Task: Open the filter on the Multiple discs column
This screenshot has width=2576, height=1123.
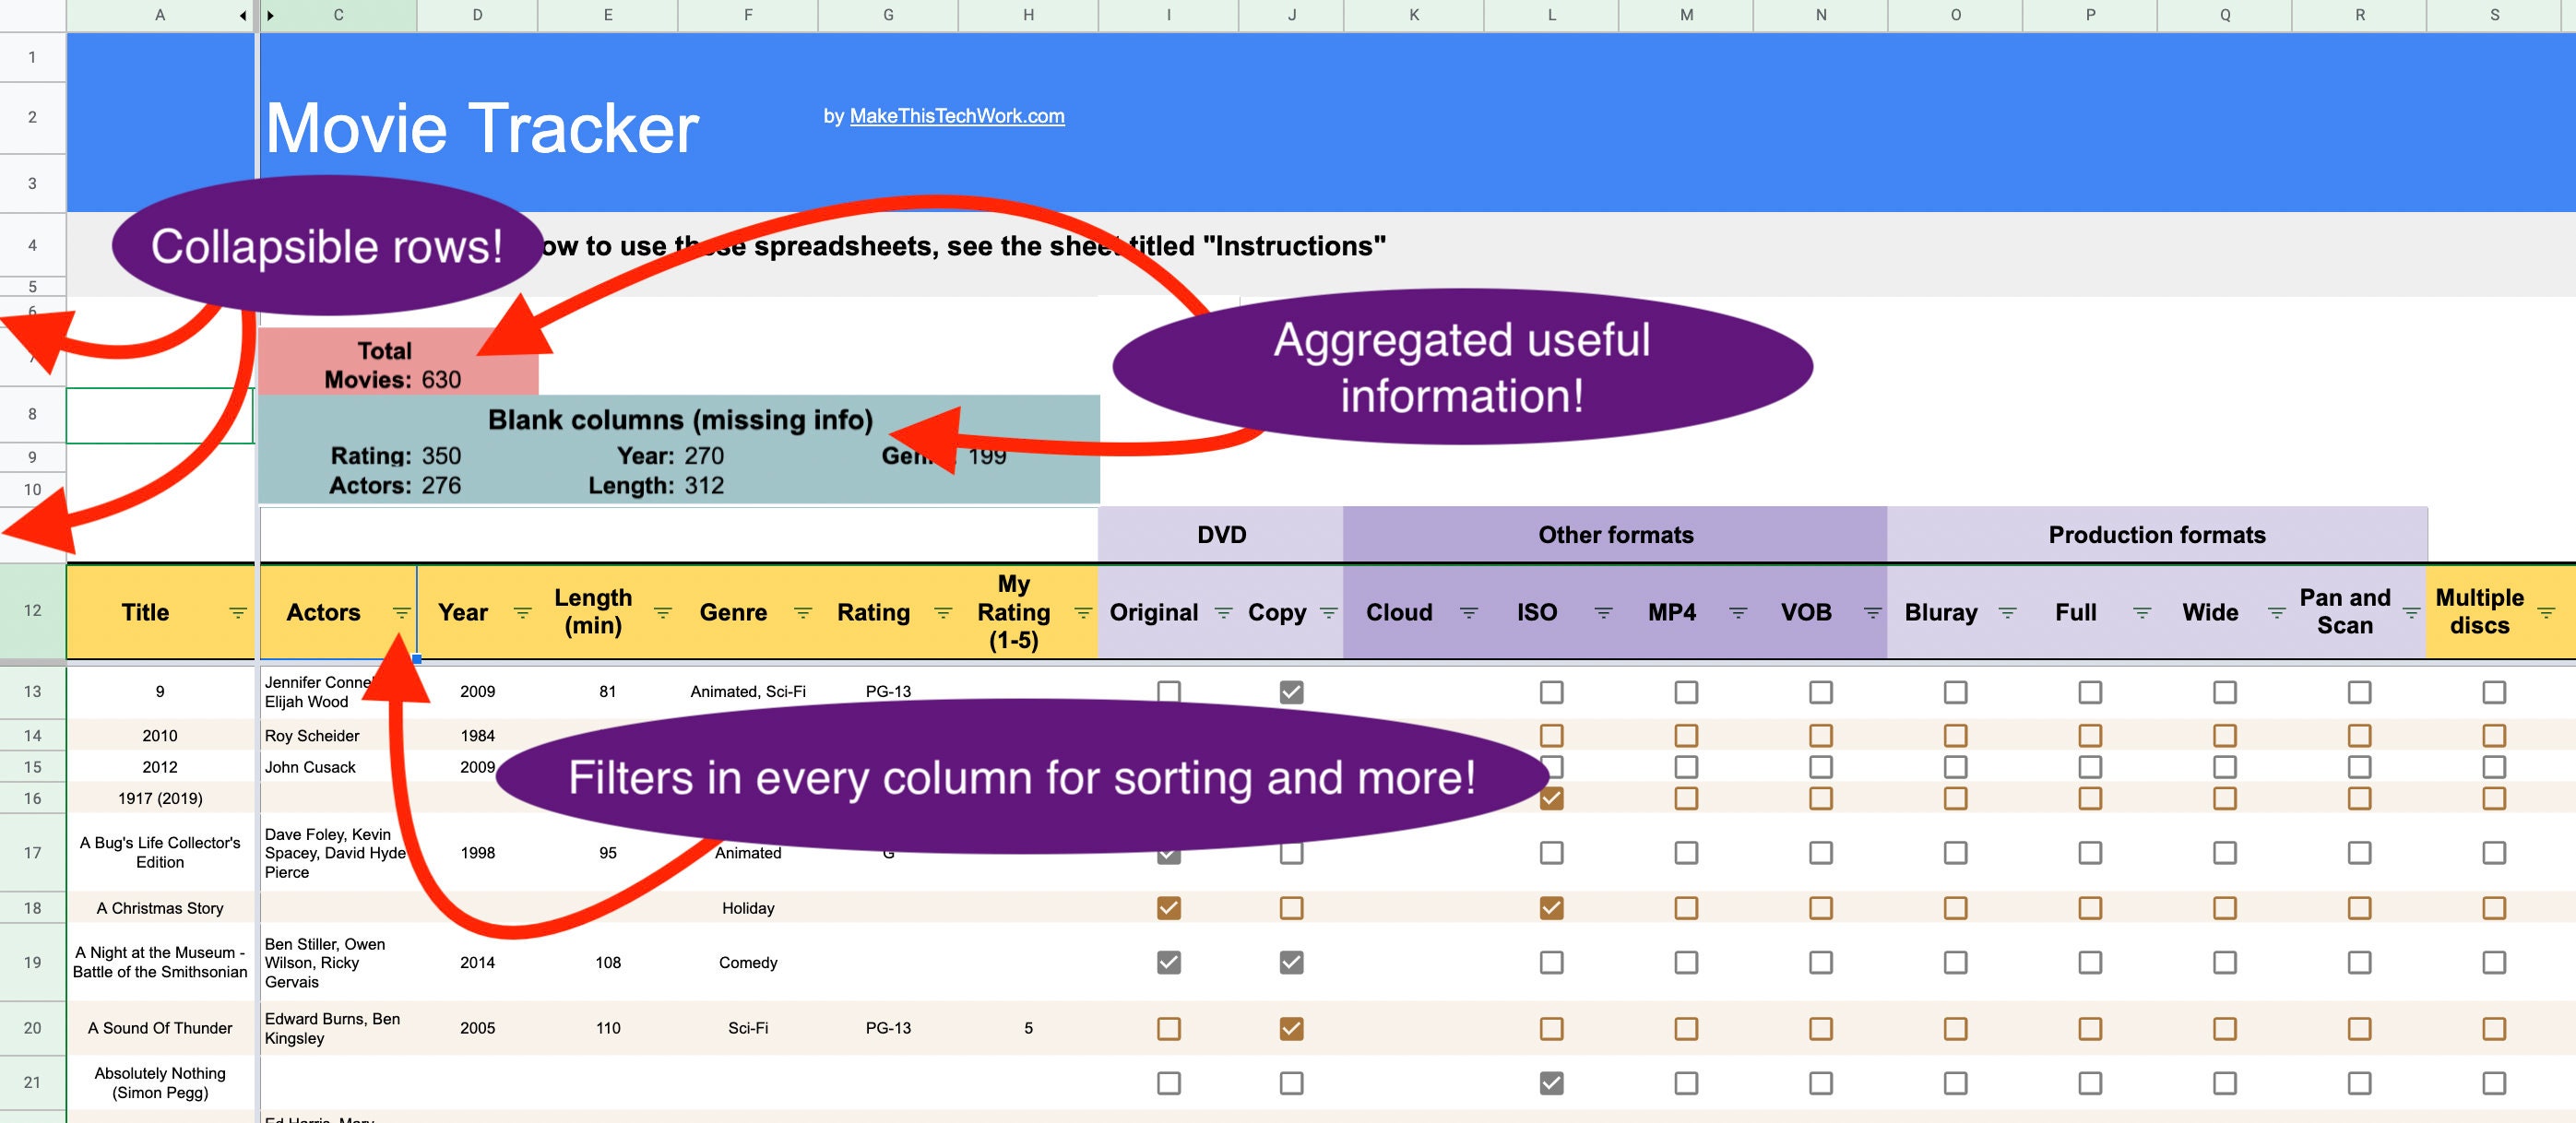Action: [2549, 613]
